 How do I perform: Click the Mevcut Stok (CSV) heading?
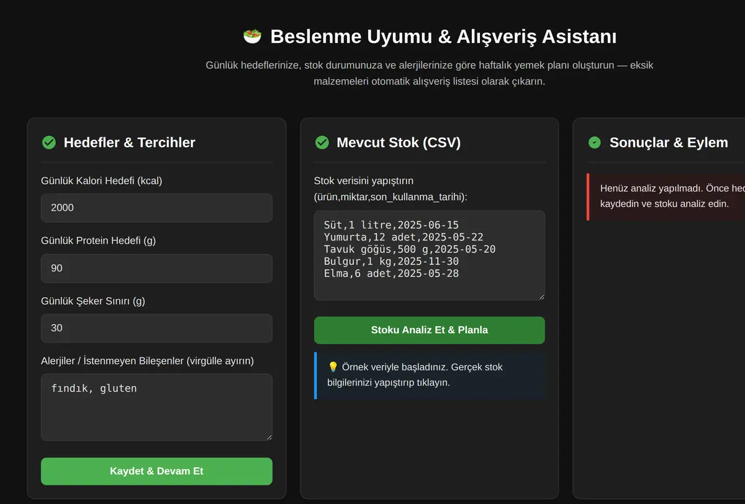[x=399, y=142]
